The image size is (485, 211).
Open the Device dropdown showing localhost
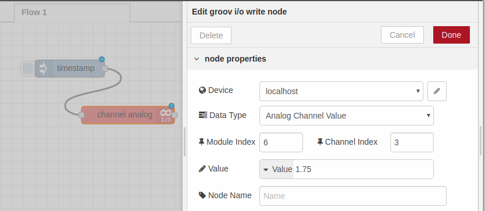point(341,91)
